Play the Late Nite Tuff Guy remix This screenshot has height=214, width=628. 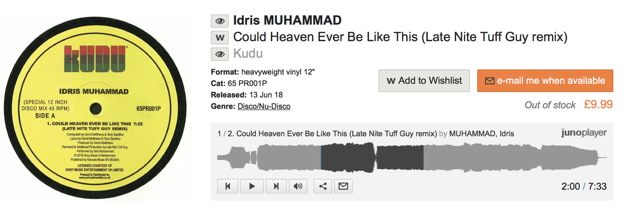tap(252, 186)
